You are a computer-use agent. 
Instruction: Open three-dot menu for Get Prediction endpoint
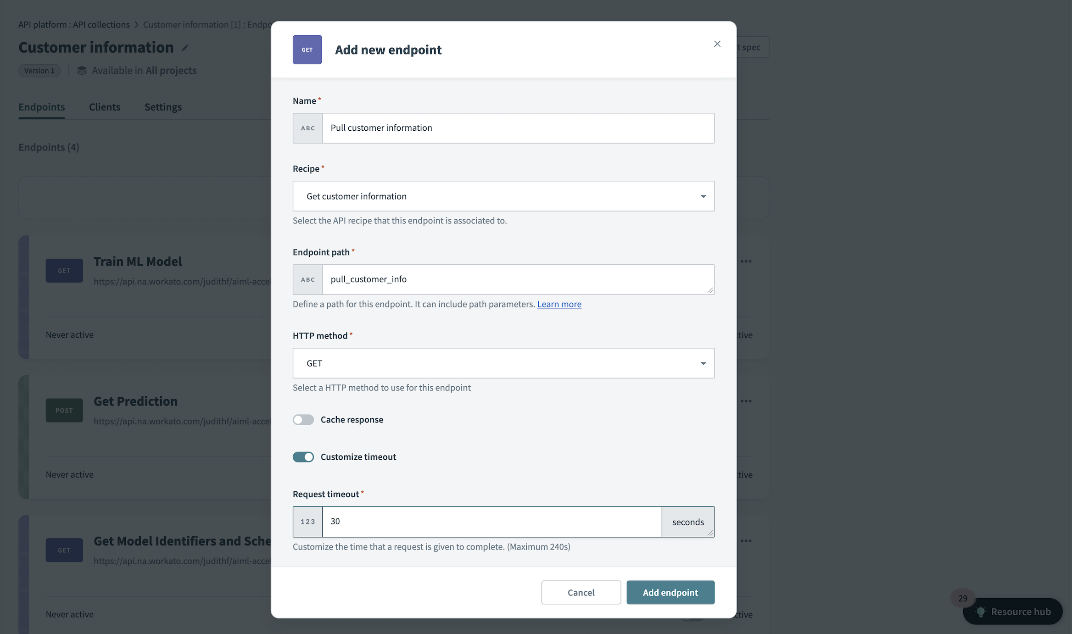(x=746, y=401)
